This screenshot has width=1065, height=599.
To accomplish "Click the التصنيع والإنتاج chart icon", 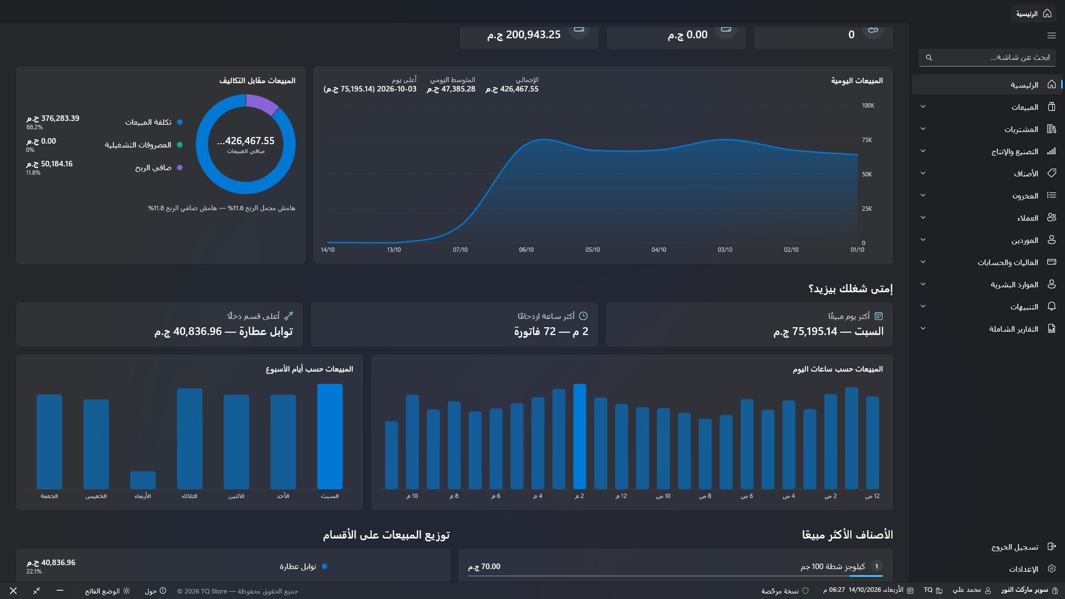I will pos(1051,151).
